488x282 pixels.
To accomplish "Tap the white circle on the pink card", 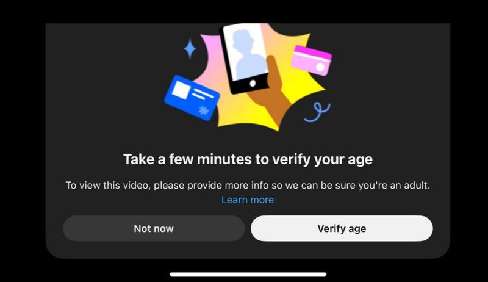I will pyautogui.click(x=320, y=68).
